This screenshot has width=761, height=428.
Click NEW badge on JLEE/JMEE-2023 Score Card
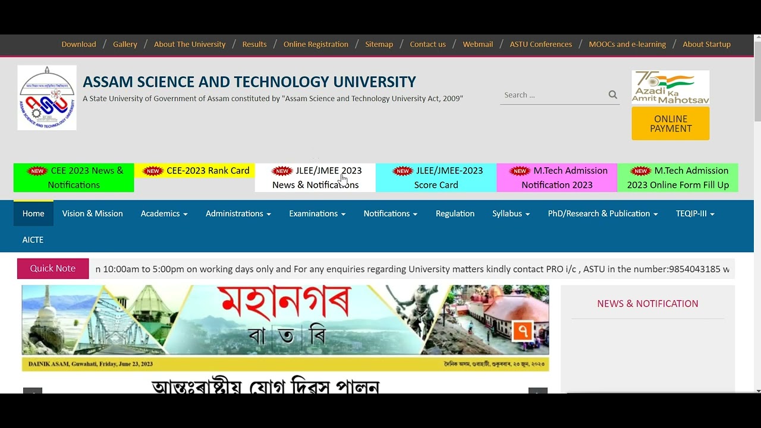click(x=403, y=171)
